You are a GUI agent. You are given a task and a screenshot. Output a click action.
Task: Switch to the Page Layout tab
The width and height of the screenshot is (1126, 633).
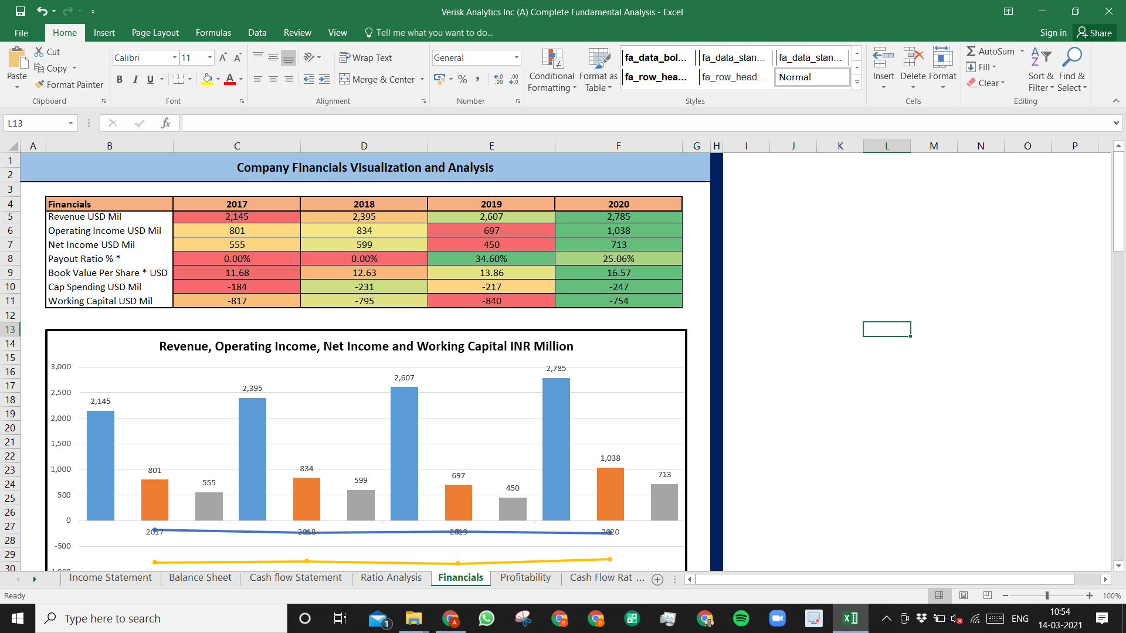pos(155,33)
